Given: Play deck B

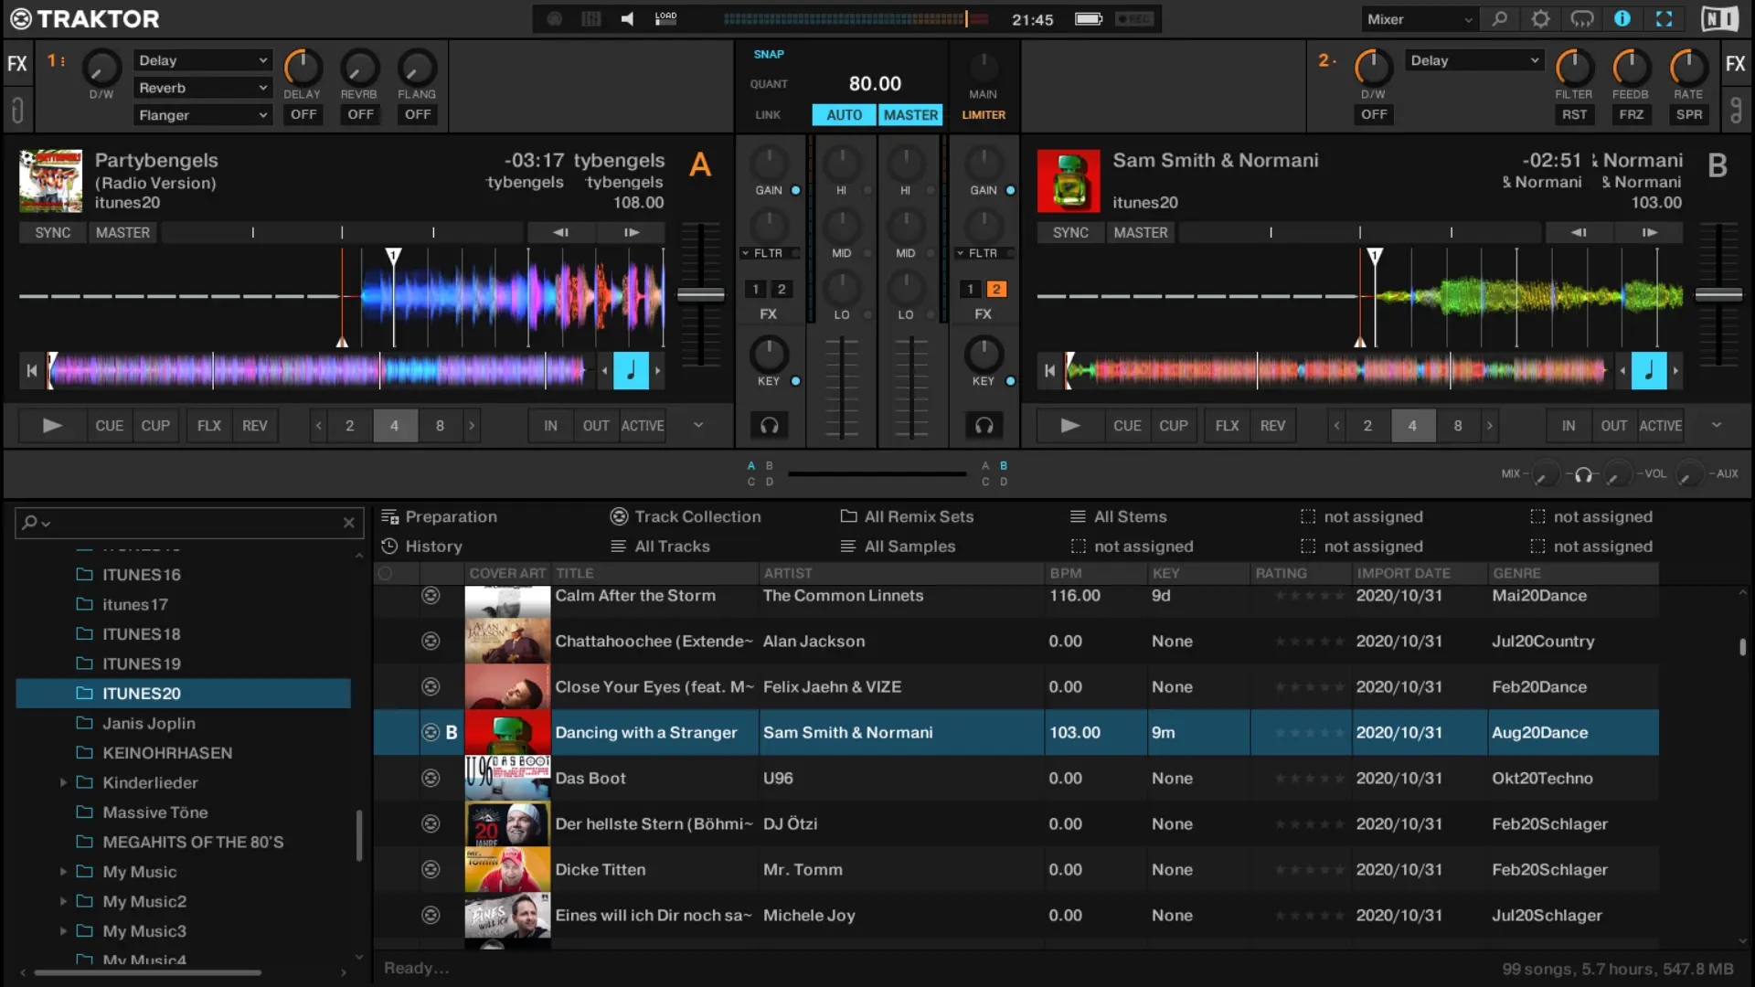Looking at the screenshot, I should pyautogui.click(x=1070, y=426).
